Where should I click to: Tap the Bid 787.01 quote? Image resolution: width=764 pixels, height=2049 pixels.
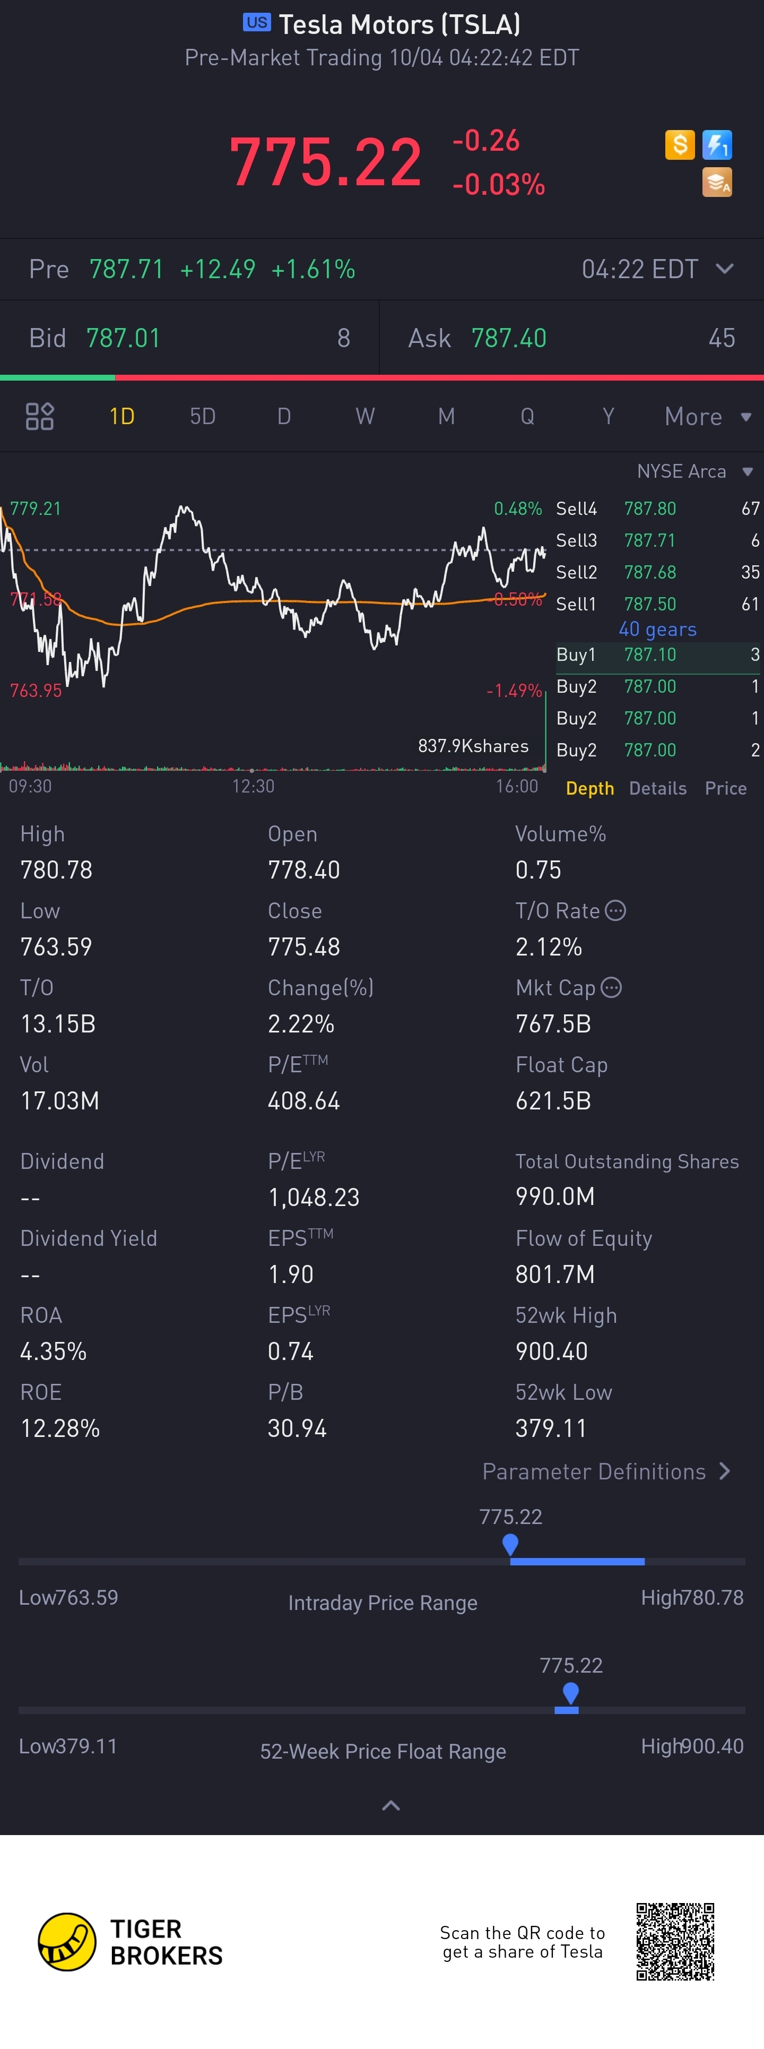[189, 338]
